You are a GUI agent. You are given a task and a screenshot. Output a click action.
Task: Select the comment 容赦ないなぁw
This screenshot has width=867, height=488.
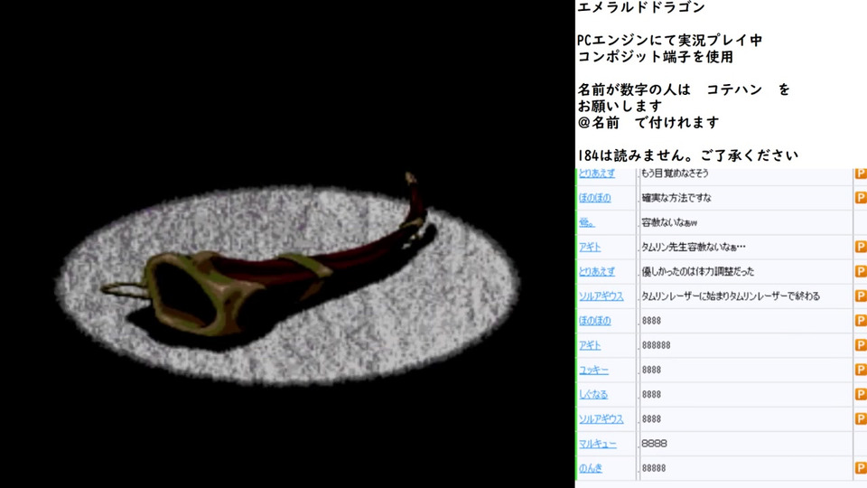click(x=669, y=222)
